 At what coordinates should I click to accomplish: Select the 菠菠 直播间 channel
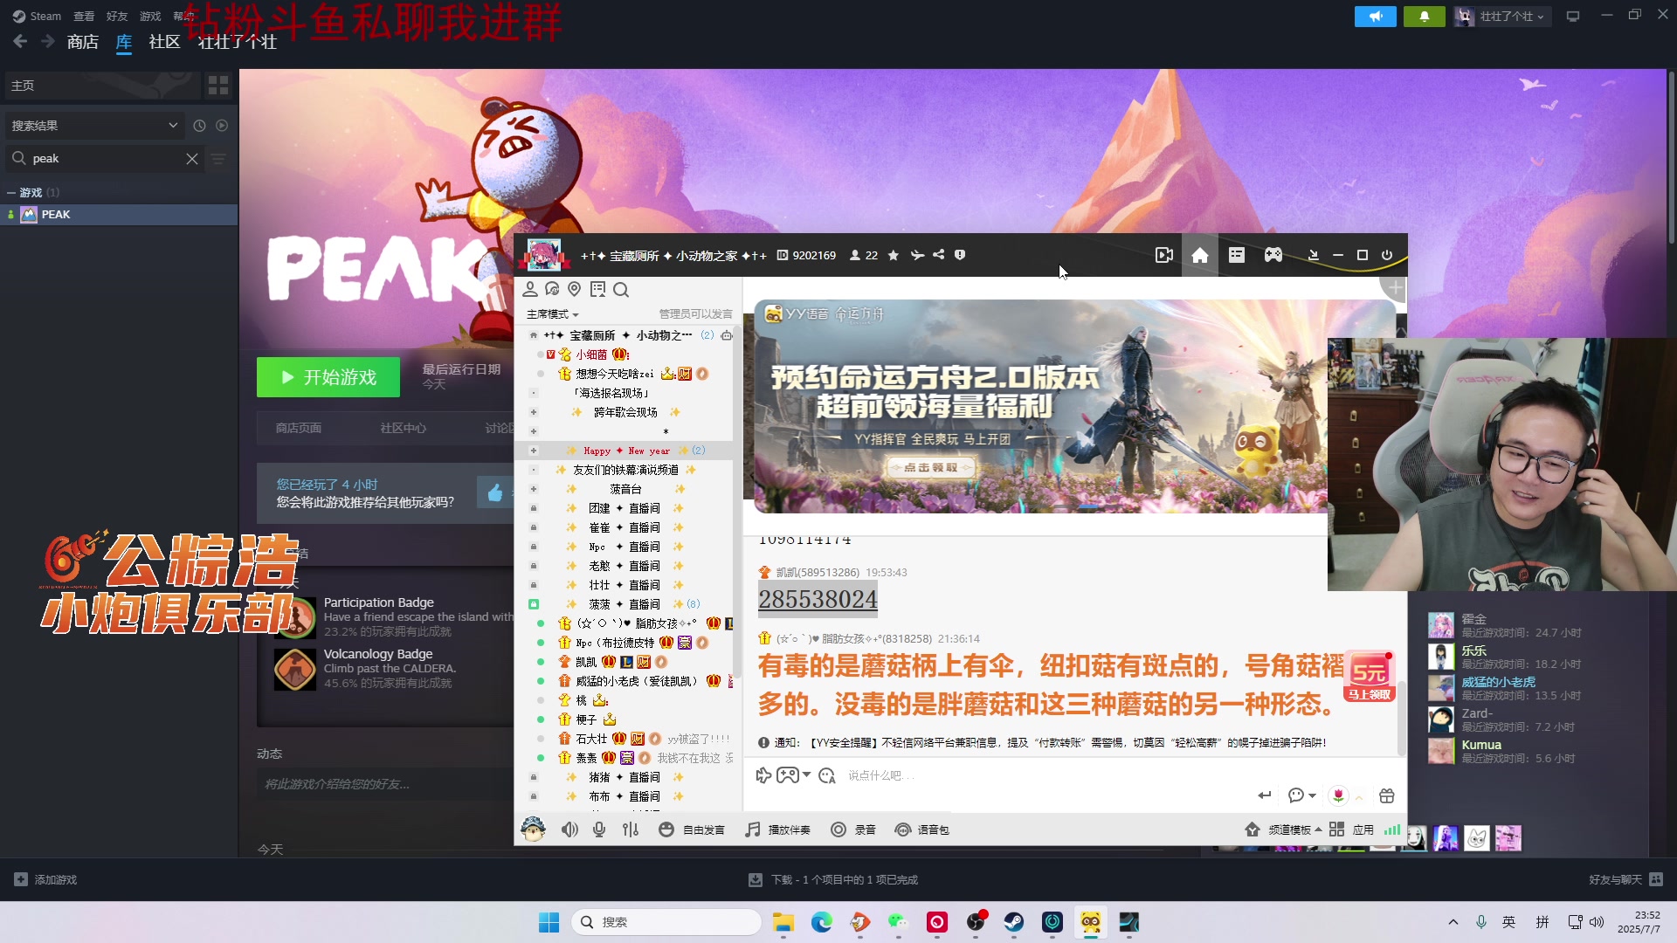pos(624,604)
